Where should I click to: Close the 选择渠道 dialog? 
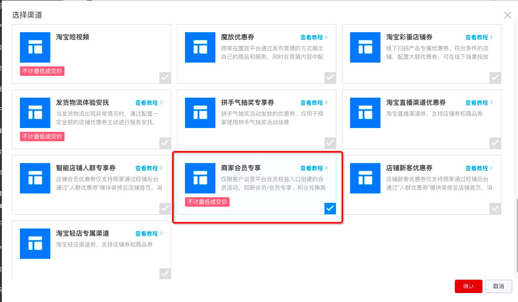[x=508, y=15]
